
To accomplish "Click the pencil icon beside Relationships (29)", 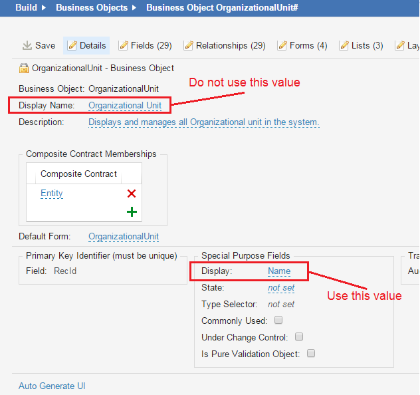I will (x=189, y=45).
